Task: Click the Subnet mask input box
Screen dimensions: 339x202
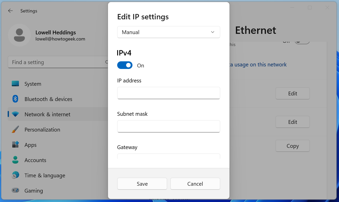Action: click(168, 126)
